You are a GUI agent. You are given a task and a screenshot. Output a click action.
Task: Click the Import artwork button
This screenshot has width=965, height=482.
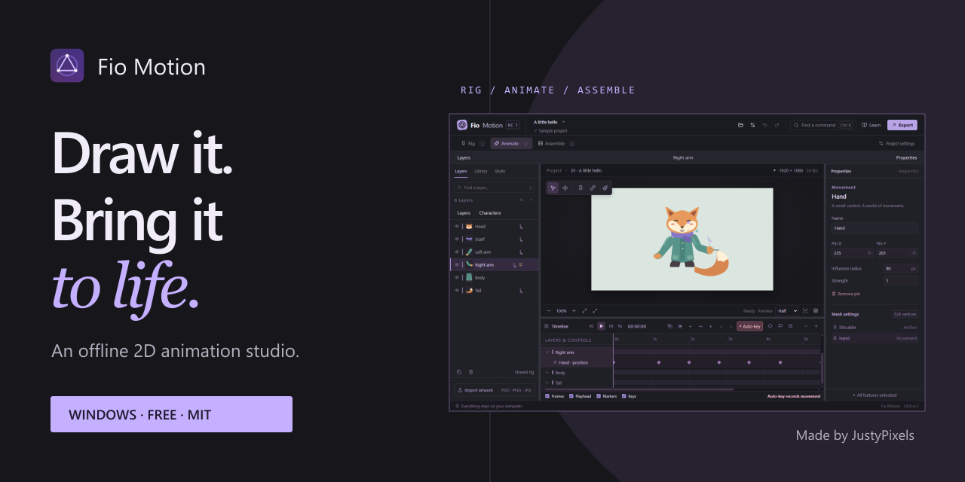tap(495, 390)
